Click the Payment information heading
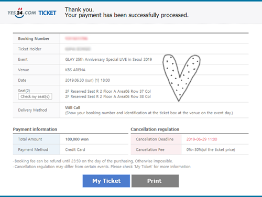Image resolution: width=262 pixels, height=197 pixels. click(x=35, y=129)
